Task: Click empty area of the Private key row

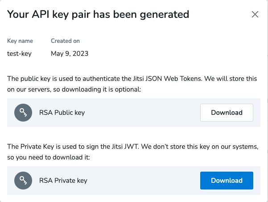Action: [143, 181]
